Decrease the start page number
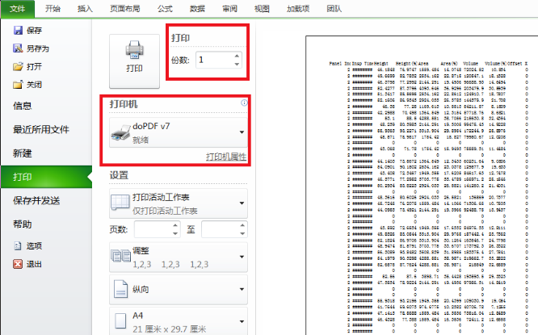The image size is (538, 335). coord(175,233)
